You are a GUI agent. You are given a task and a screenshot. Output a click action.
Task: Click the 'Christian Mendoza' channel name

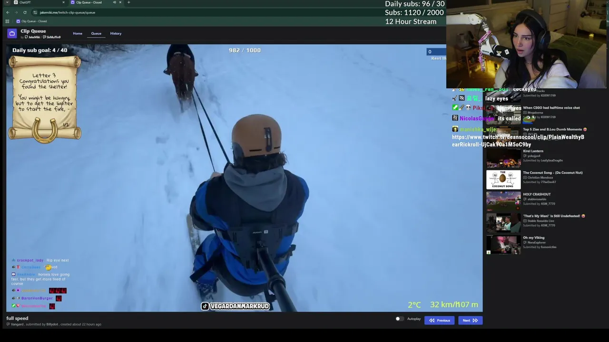pyautogui.click(x=540, y=178)
